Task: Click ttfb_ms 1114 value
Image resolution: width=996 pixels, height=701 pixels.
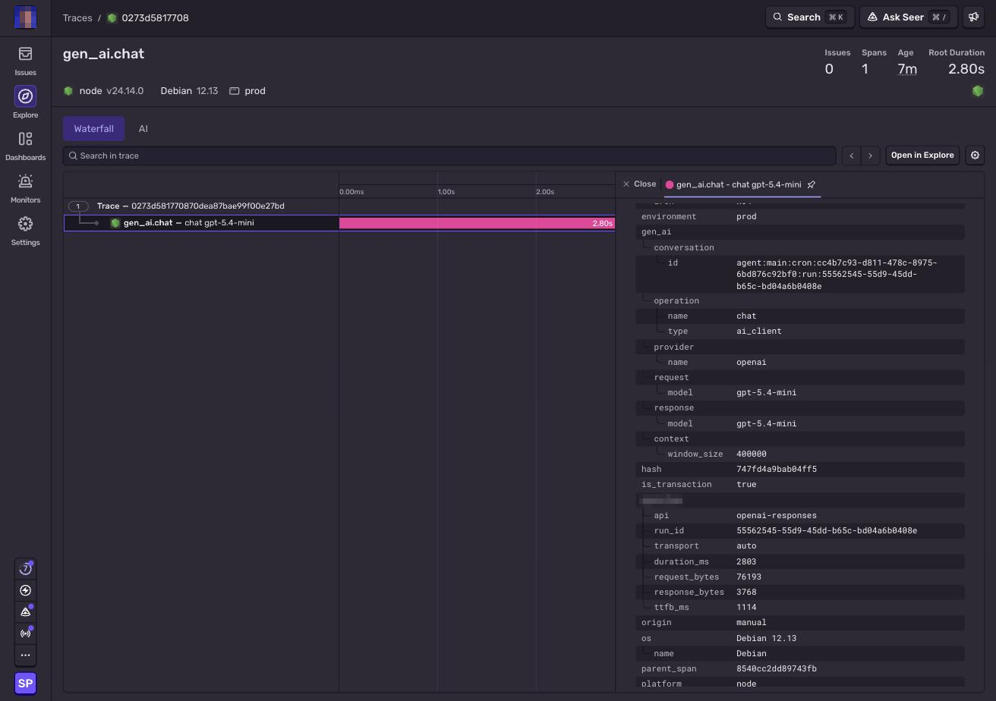Action: tap(746, 607)
